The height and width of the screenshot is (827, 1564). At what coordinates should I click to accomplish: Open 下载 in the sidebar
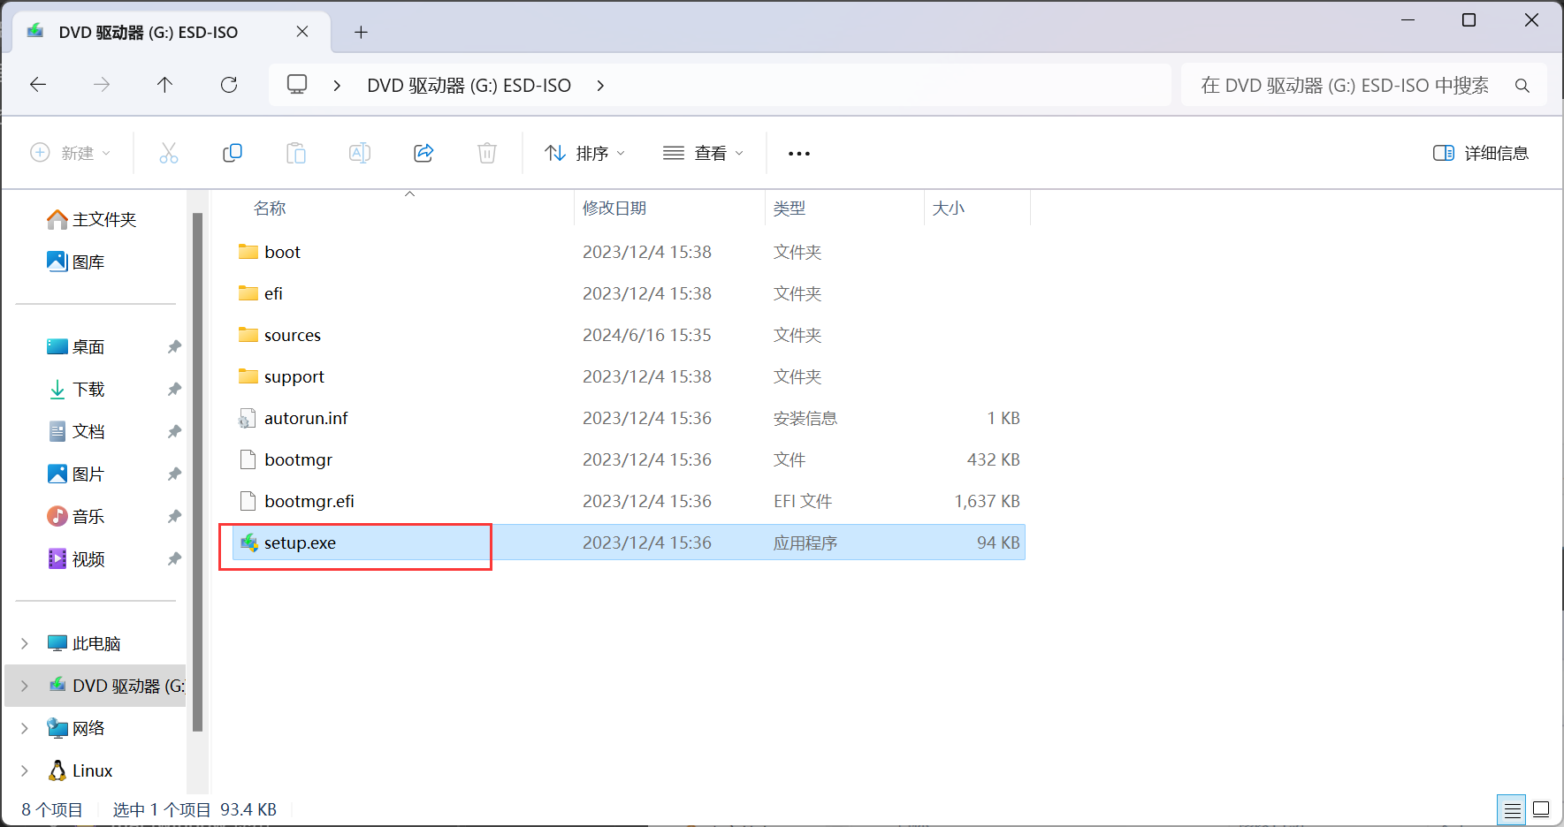[x=76, y=389]
